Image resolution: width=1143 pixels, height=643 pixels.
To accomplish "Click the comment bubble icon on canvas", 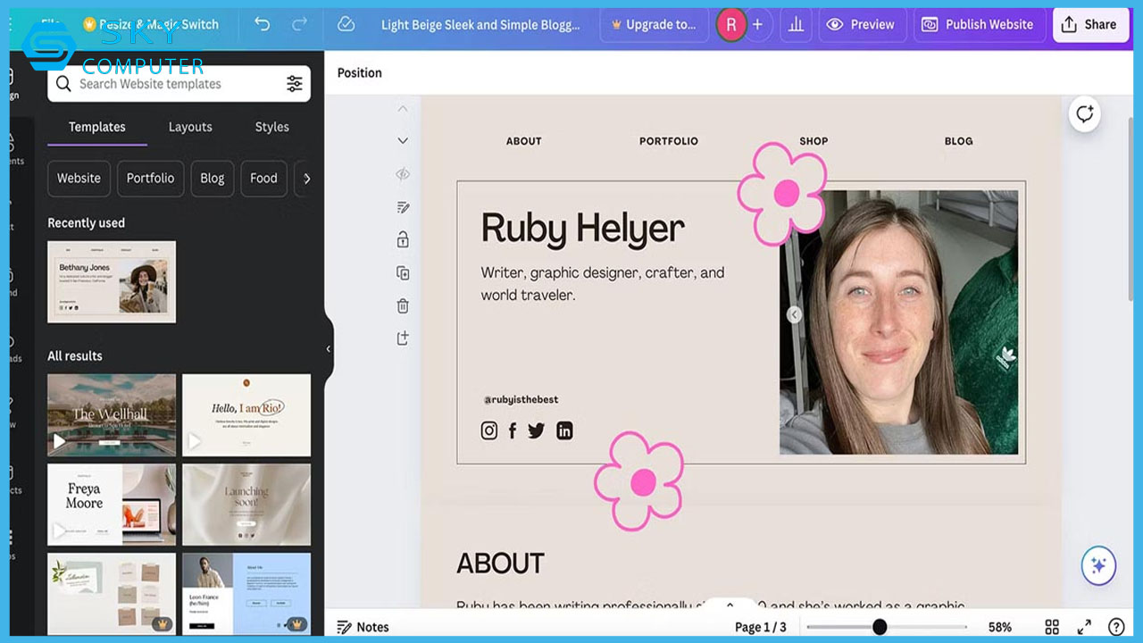I will pos(1084,114).
